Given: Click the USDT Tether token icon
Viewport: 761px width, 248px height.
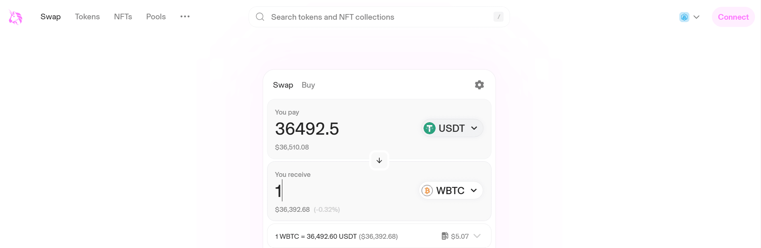Looking at the screenshot, I should click(x=430, y=128).
